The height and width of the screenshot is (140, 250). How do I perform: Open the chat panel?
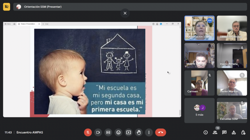(x=224, y=132)
